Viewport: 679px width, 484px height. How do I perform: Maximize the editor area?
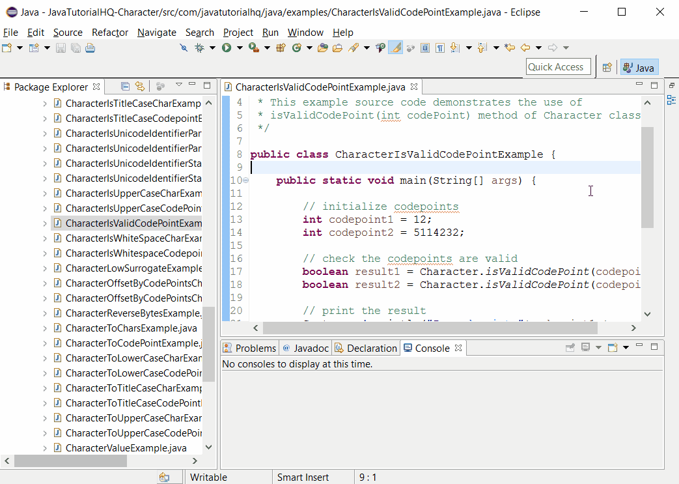[654, 85]
